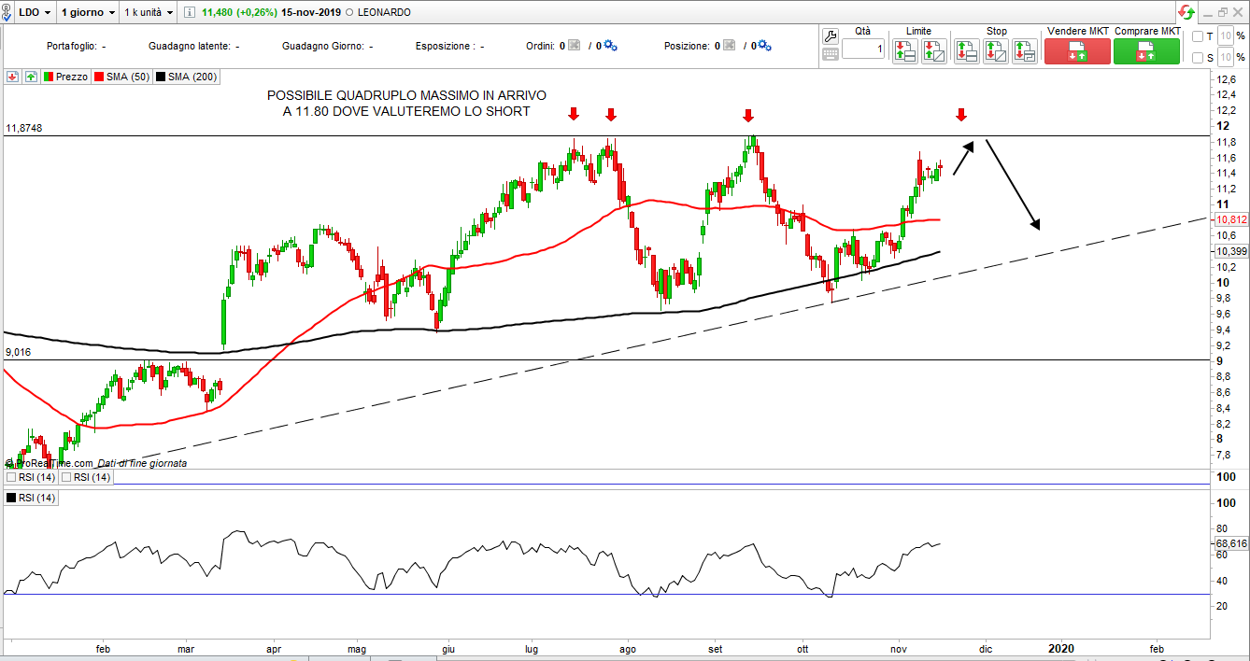Enable the T percentage checkbox
The image size is (1250, 661).
[x=1198, y=36]
